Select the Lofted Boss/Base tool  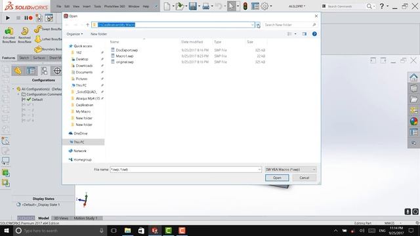pyautogui.click(x=48, y=39)
